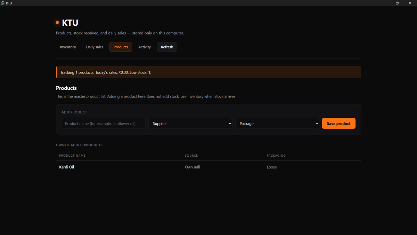417x235 pixels.
Task: Close the KTU window
Action: point(410,3)
